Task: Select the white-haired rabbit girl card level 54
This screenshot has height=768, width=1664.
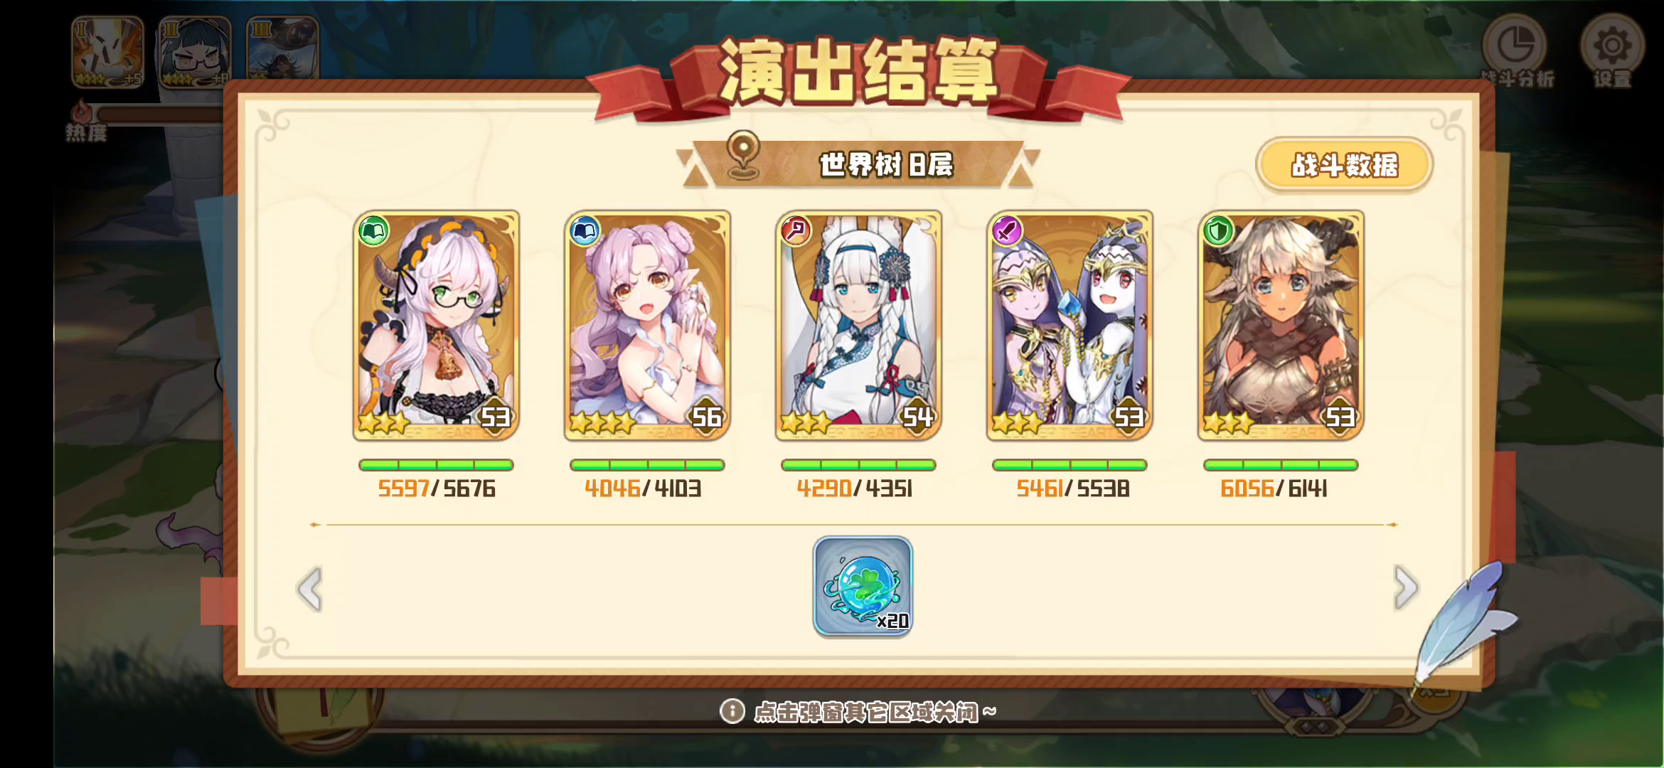Action: [858, 325]
